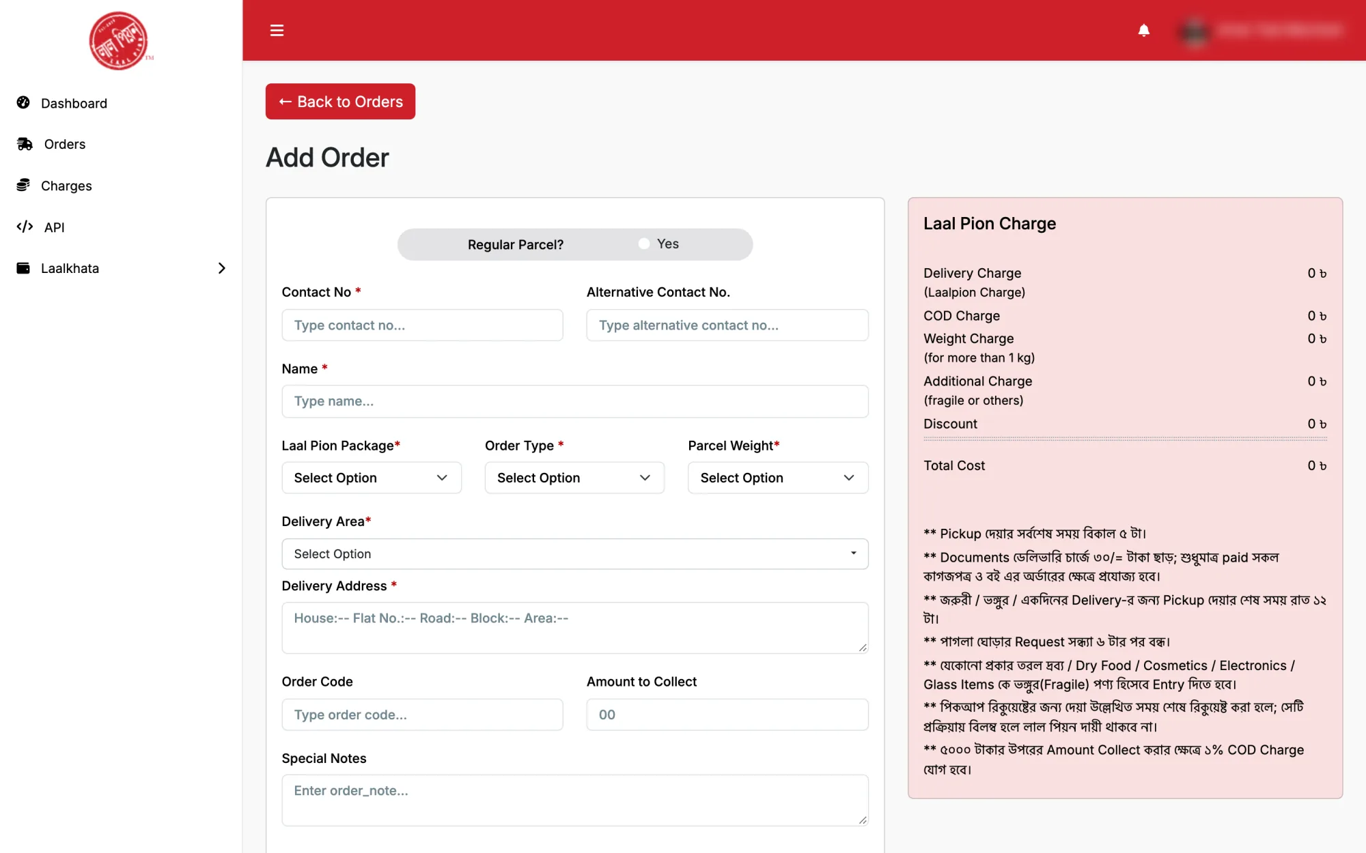Open Charges in sidebar

pos(66,186)
